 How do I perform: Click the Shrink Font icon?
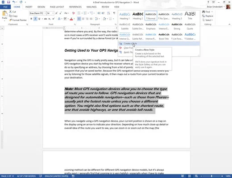tap(61, 13)
